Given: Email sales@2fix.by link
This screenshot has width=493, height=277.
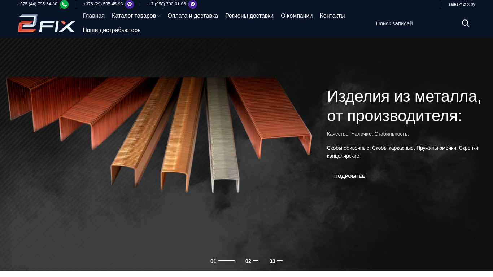Looking at the screenshot, I should (x=462, y=4).
